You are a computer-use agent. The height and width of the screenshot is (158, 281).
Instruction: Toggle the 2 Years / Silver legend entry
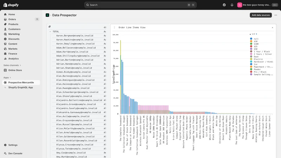click(x=261, y=54)
